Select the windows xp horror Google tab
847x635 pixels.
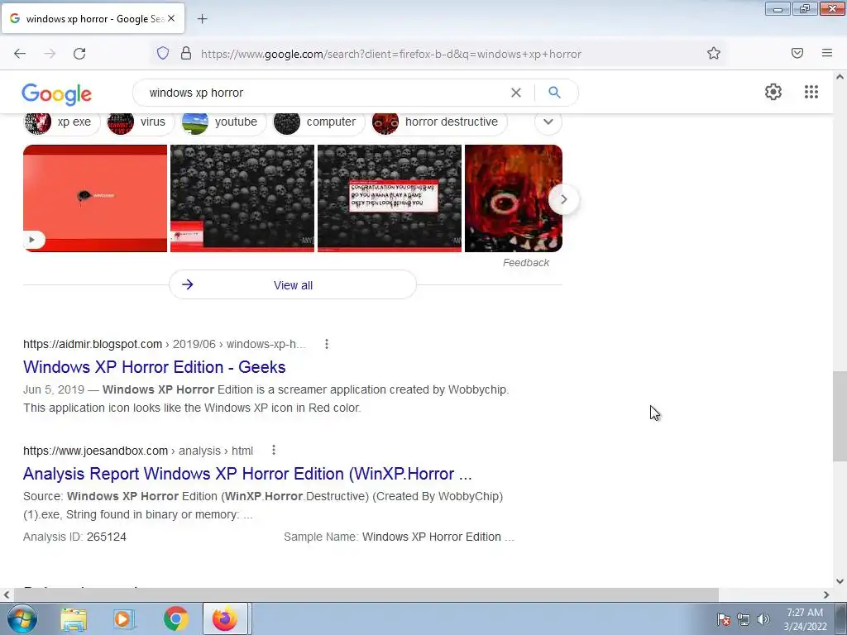(93, 18)
